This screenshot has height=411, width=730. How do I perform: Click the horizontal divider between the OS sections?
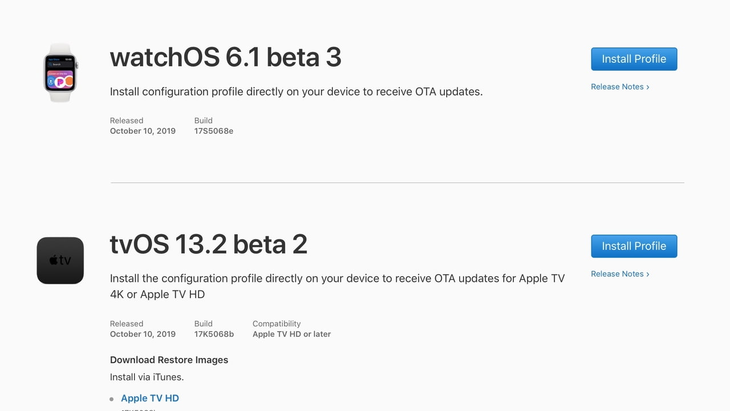[x=397, y=183]
